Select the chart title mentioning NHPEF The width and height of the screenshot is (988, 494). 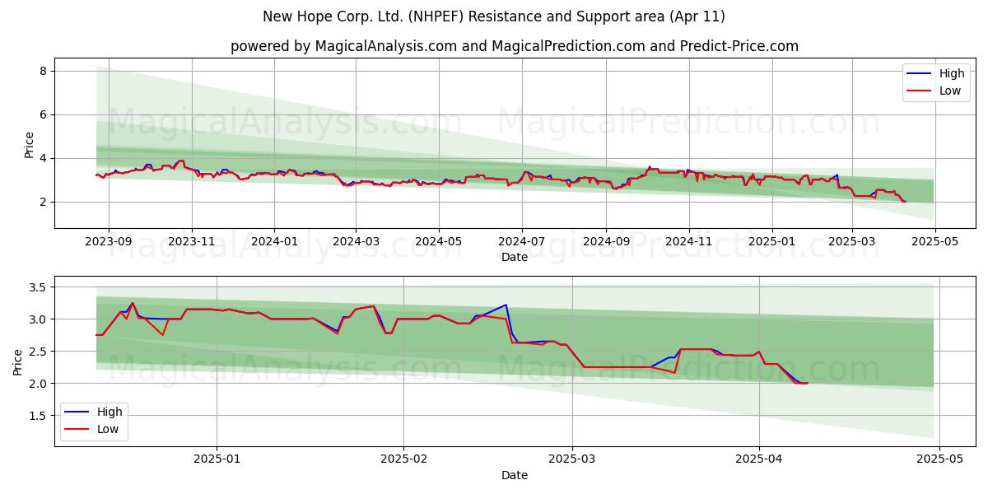pos(494,16)
